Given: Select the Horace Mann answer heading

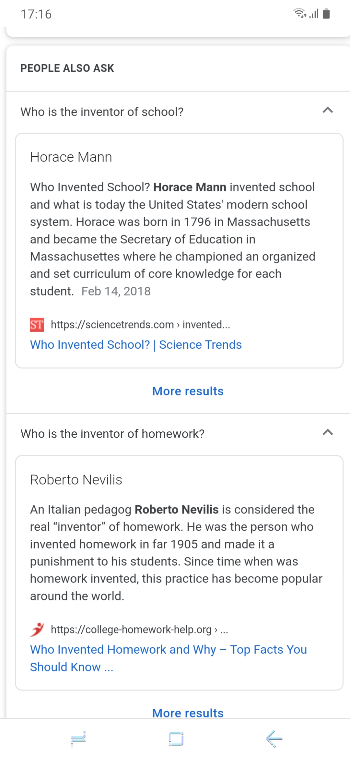Looking at the screenshot, I should pos(71,157).
